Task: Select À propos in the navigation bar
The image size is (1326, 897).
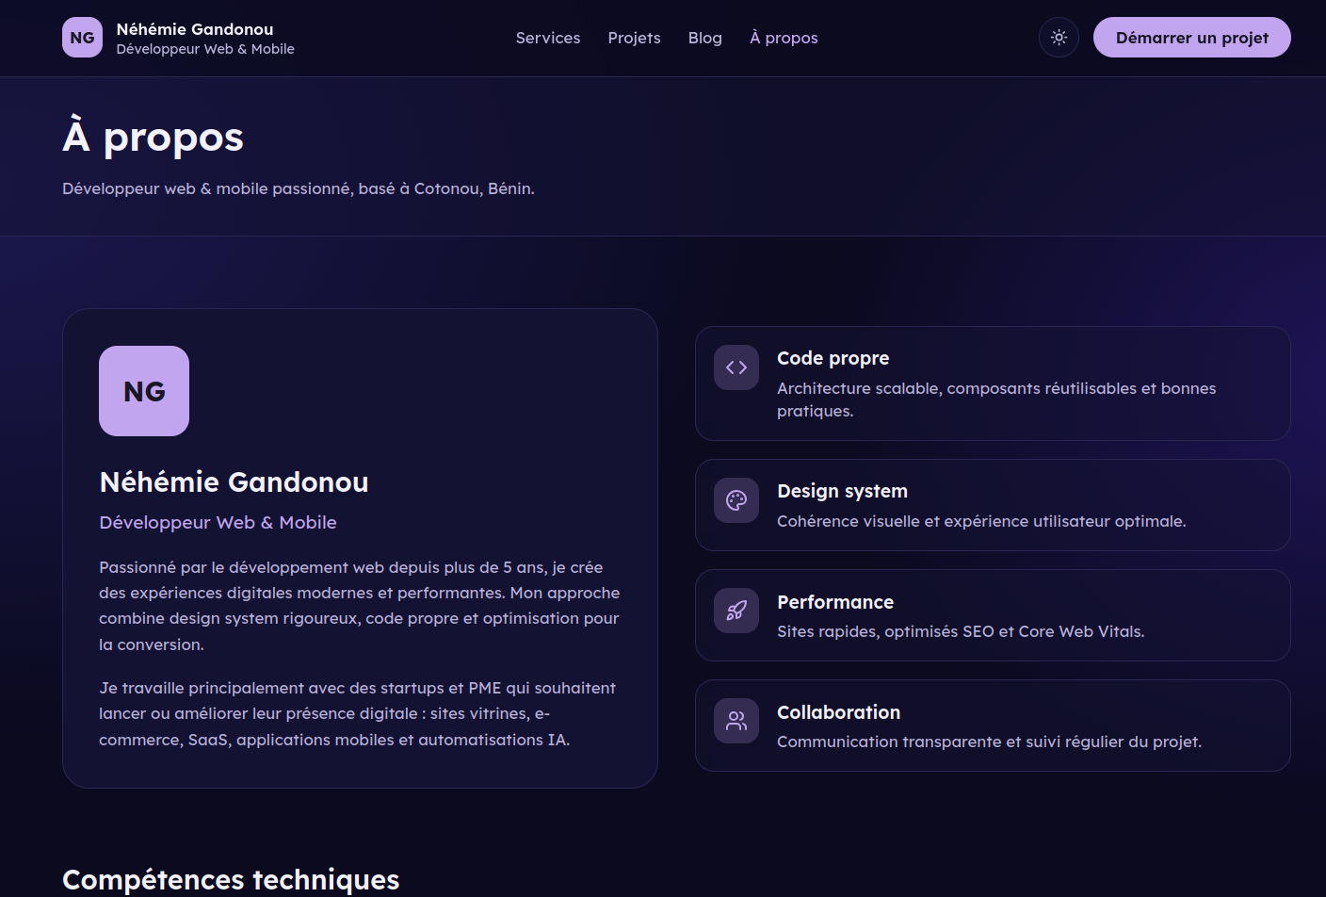Action: point(784,38)
